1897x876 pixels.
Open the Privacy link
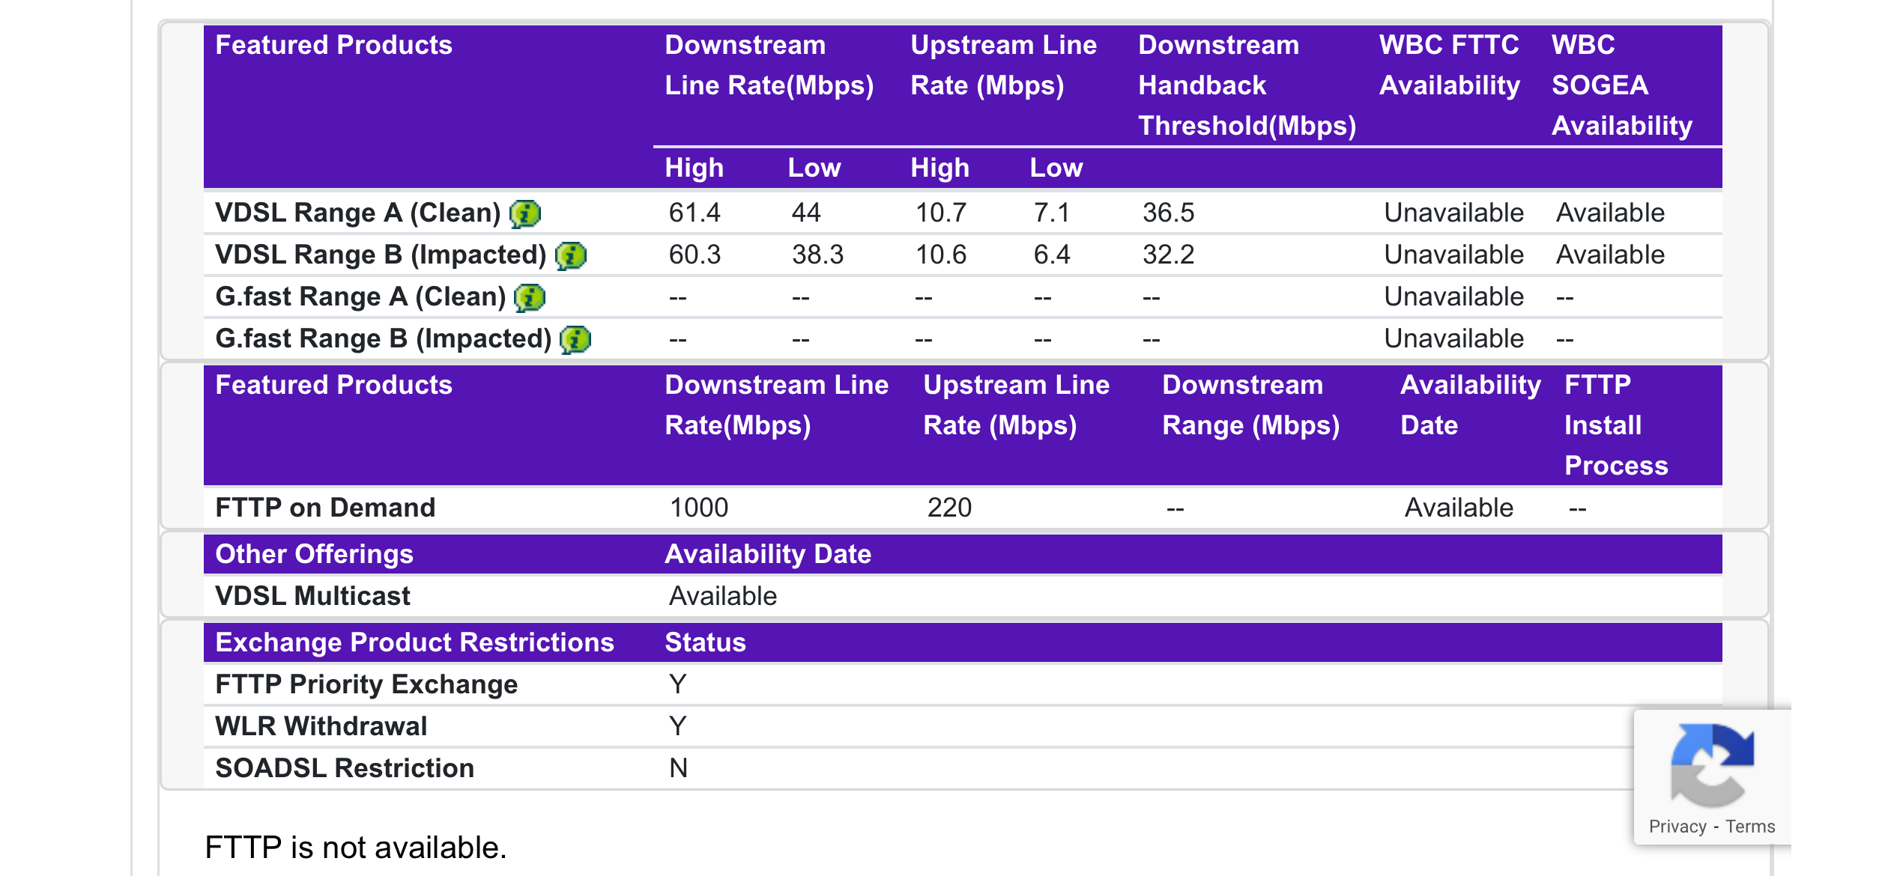pyautogui.click(x=1676, y=826)
